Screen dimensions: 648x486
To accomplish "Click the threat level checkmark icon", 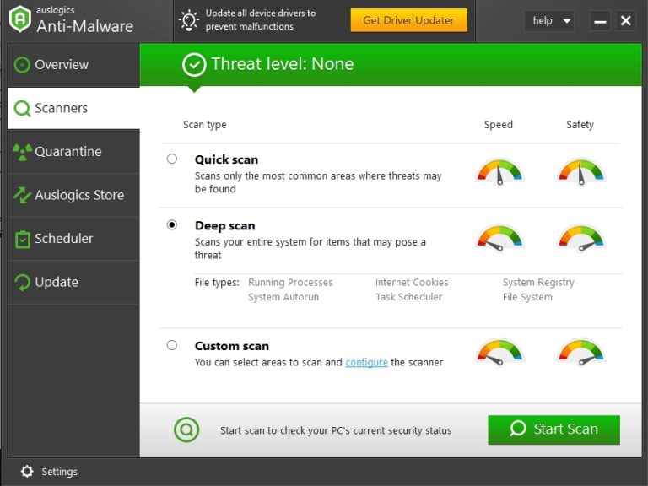I will (x=194, y=65).
